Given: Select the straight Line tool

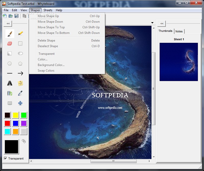Looking at the screenshot, I should pyautogui.click(x=10, y=73).
